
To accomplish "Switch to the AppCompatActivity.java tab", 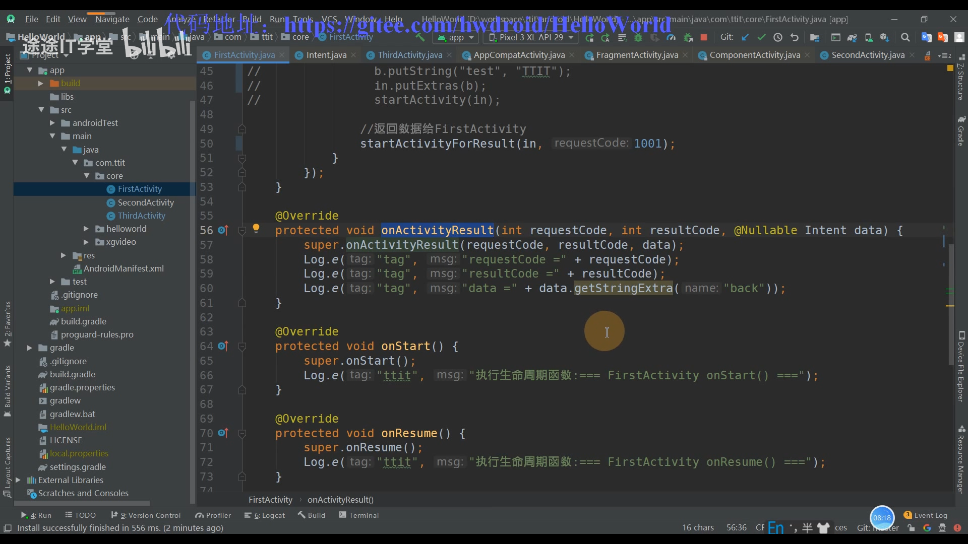I will point(519,55).
